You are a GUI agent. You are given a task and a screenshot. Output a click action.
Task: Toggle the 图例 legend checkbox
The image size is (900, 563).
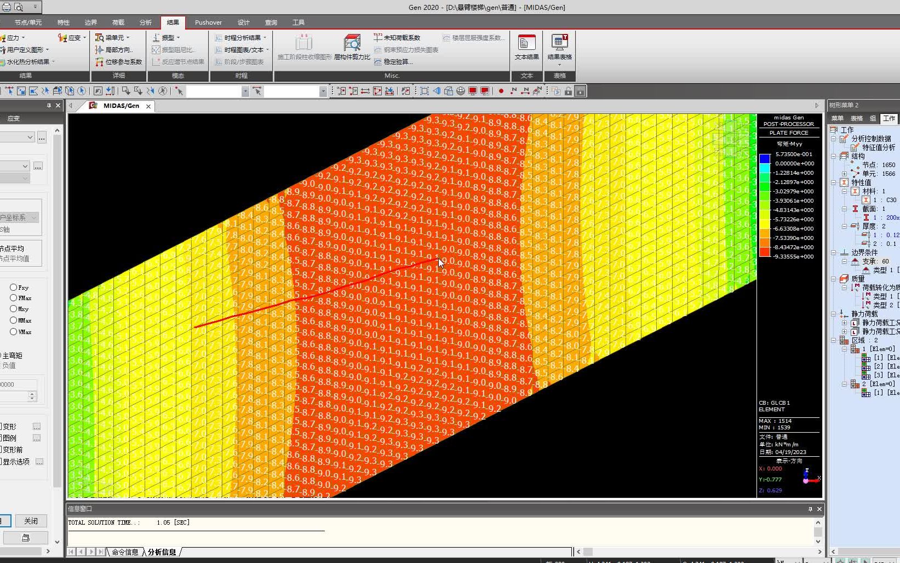[1, 438]
